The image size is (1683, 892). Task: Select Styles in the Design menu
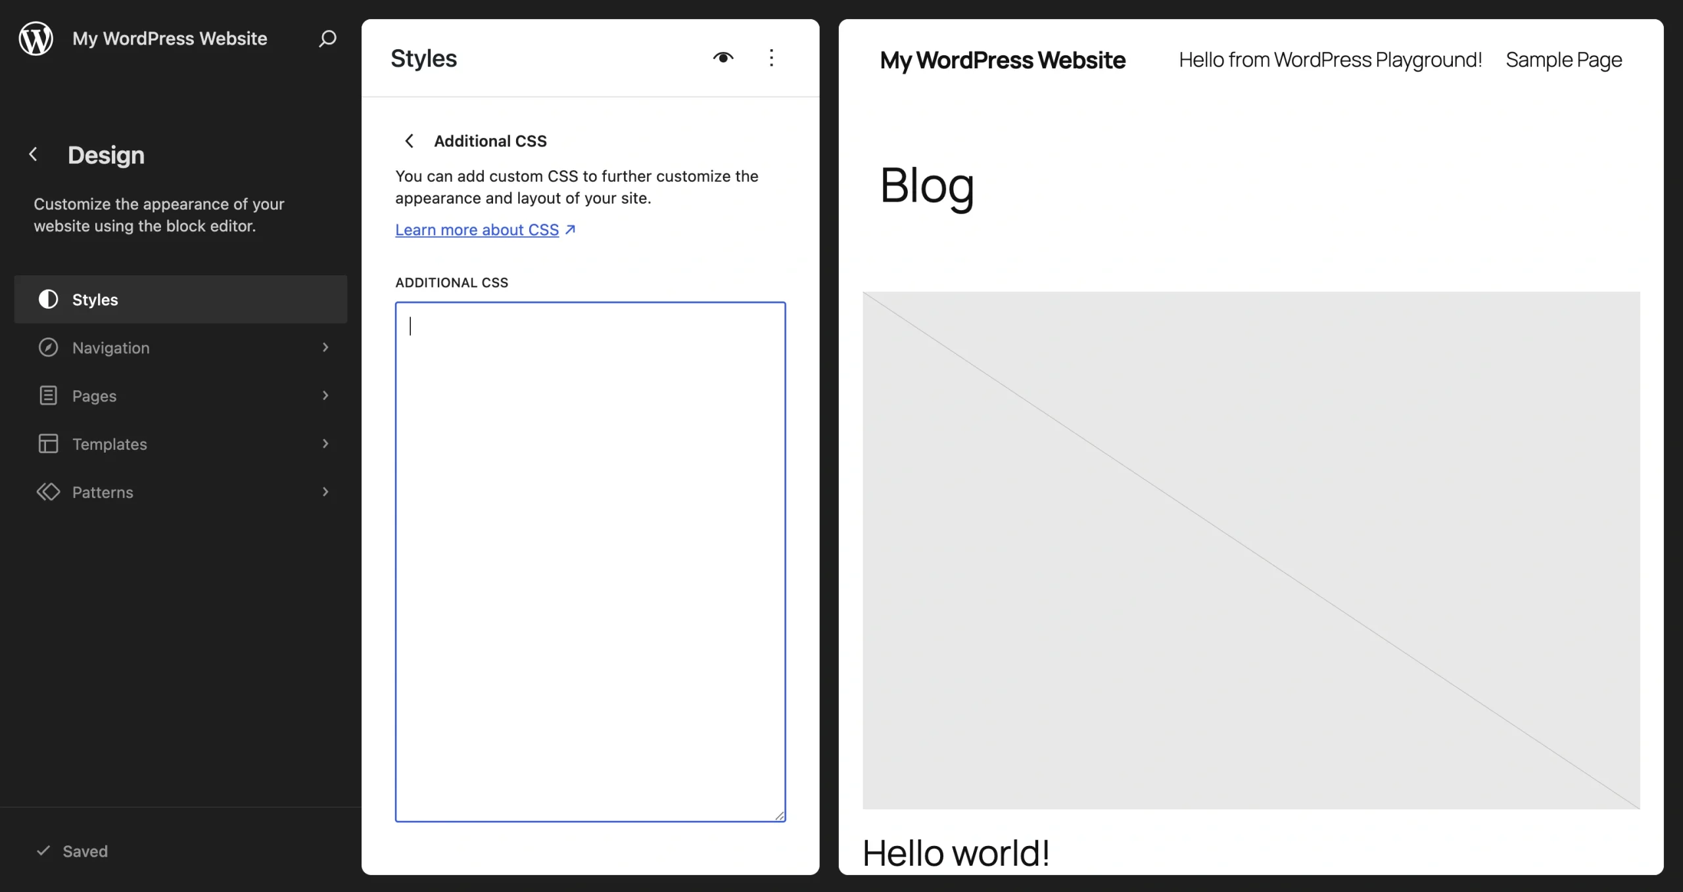181,300
